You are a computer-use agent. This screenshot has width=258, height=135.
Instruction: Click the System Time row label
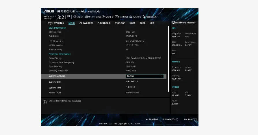pos(55,88)
